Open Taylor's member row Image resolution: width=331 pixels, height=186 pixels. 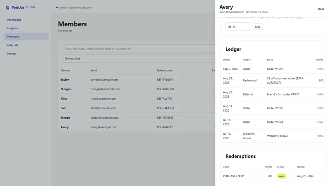pos(137,79)
